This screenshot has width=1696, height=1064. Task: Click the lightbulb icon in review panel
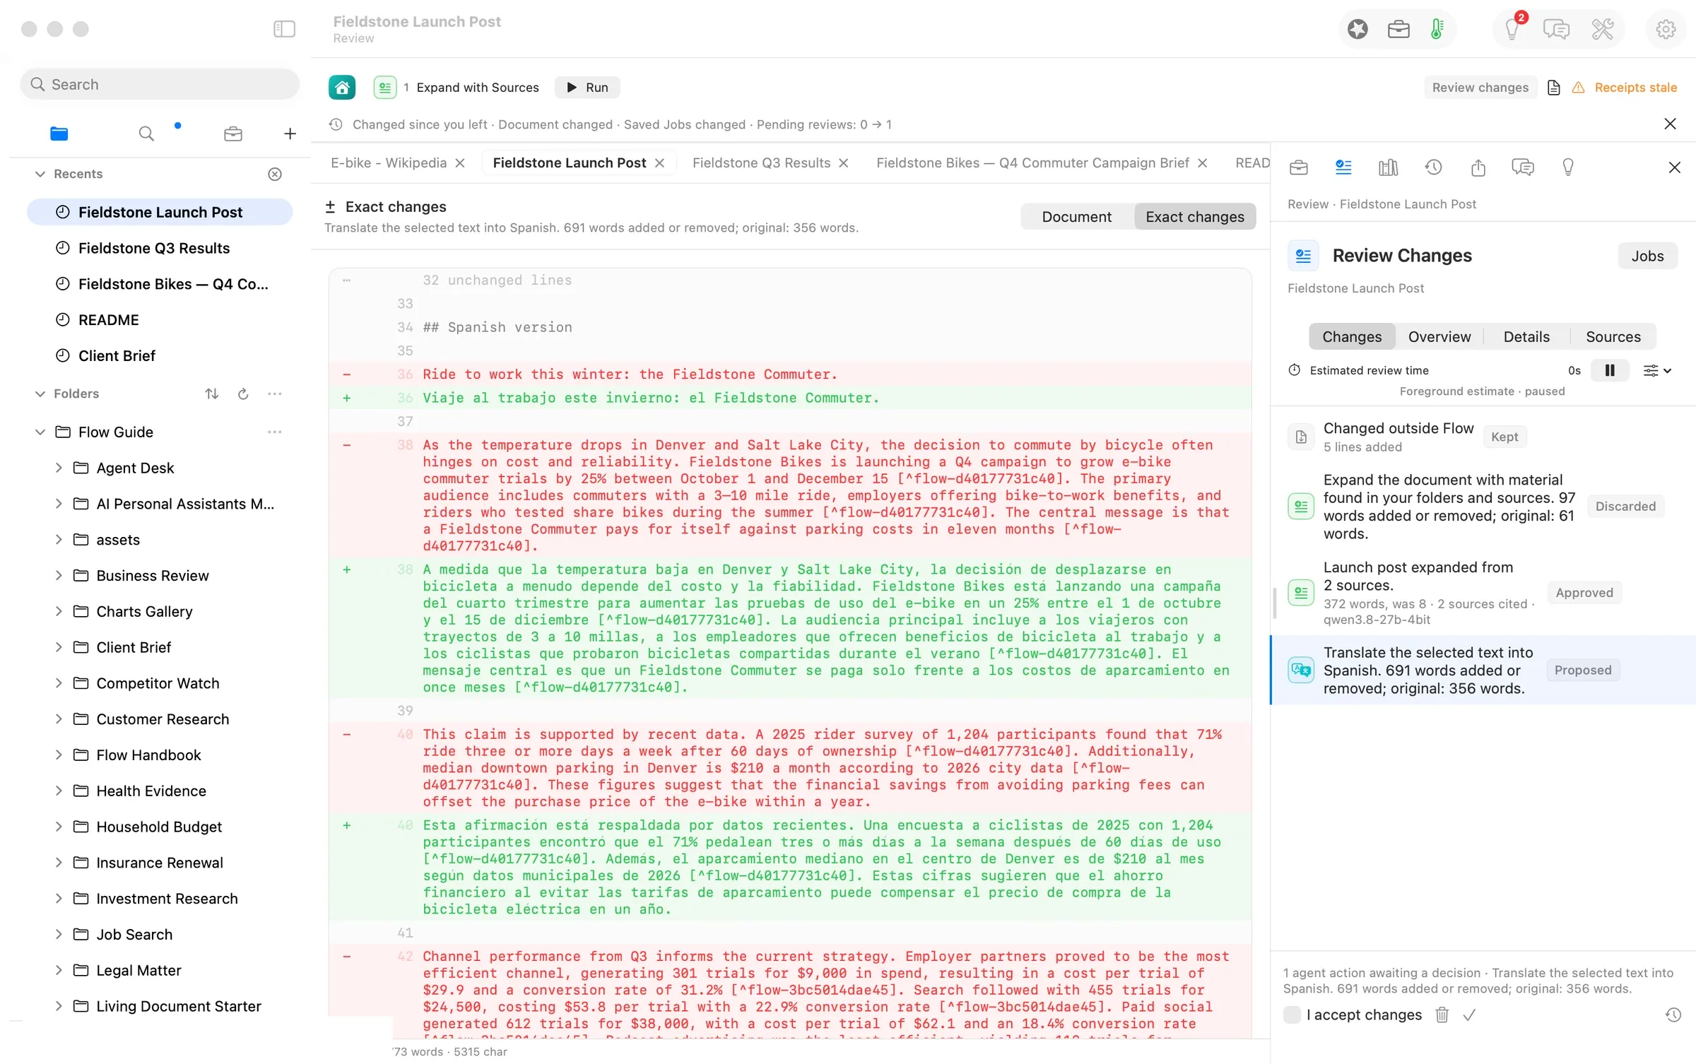click(1568, 167)
